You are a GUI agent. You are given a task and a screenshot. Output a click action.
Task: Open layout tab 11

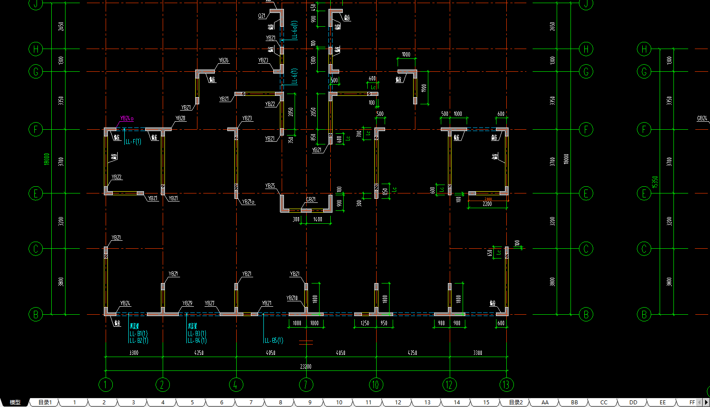[x=369, y=403]
